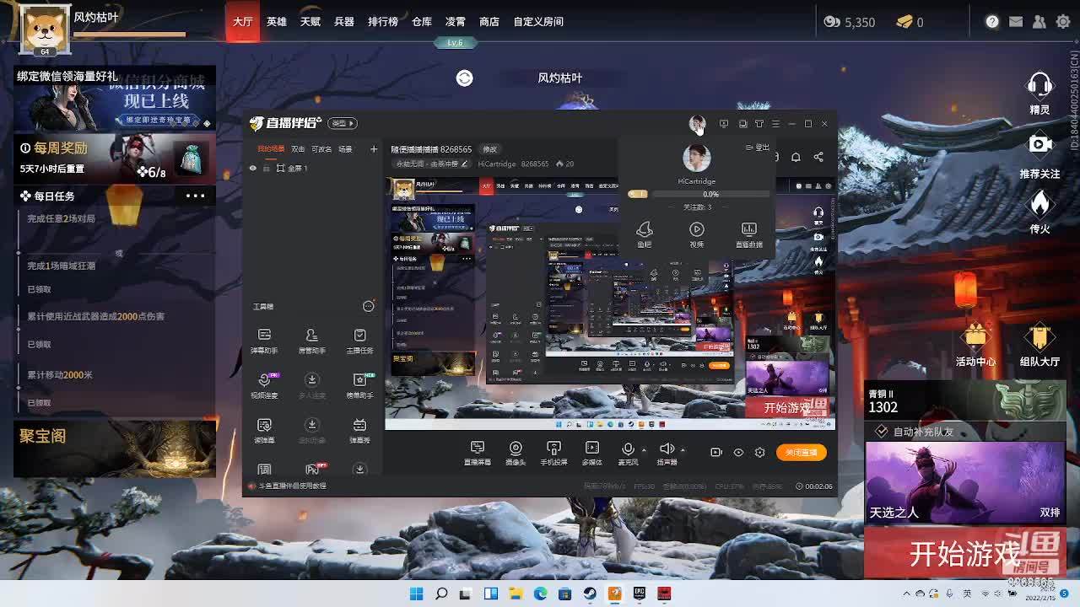
Task: Select 我的场景 scene tab
Action: (271, 149)
